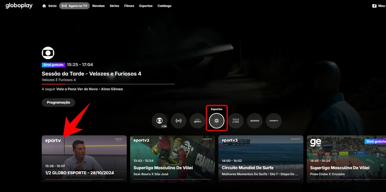Image resolution: width=386 pixels, height=192 pixels.
Task: Click the Praia Clube X Cruzeiro text
Action: point(328,174)
